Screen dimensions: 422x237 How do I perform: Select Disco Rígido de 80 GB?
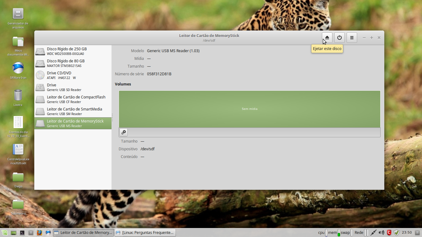(73, 63)
